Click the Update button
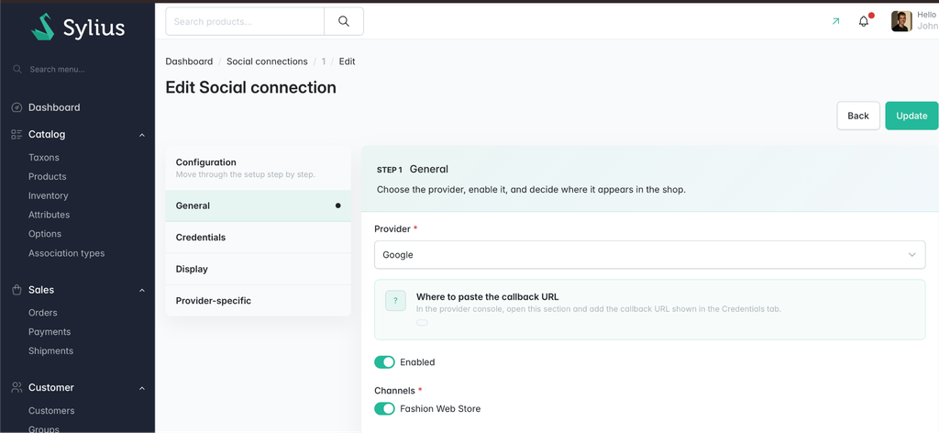This screenshot has width=939, height=433. (x=911, y=116)
